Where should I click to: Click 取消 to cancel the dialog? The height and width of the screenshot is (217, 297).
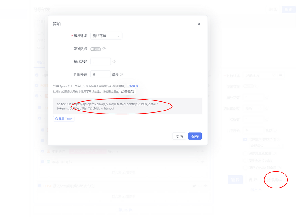pyautogui.click(x=179, y=136)
